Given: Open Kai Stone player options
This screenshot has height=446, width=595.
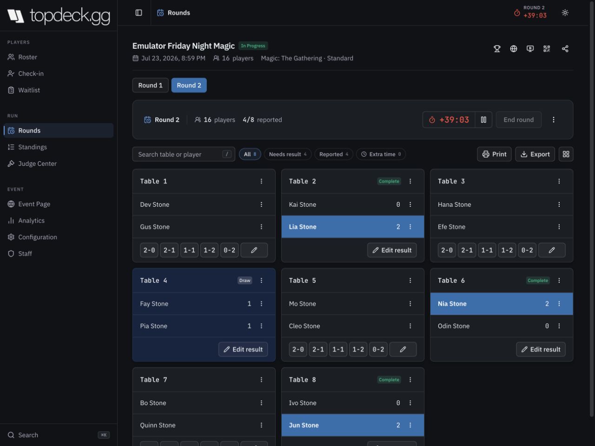Looking at the screenshot, I should tap(410, 204).
